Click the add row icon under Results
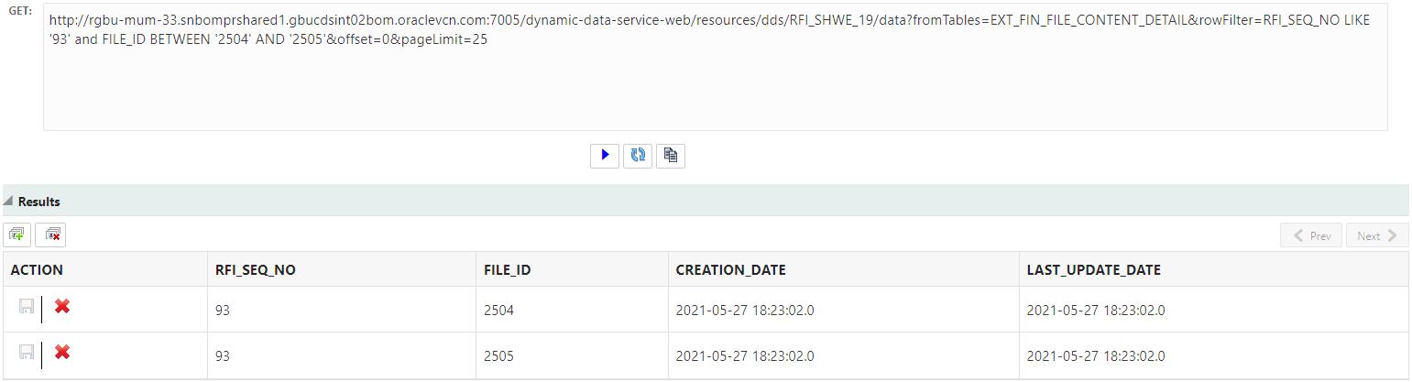Viewport: 1412px width, 382px height. (17, 235)
